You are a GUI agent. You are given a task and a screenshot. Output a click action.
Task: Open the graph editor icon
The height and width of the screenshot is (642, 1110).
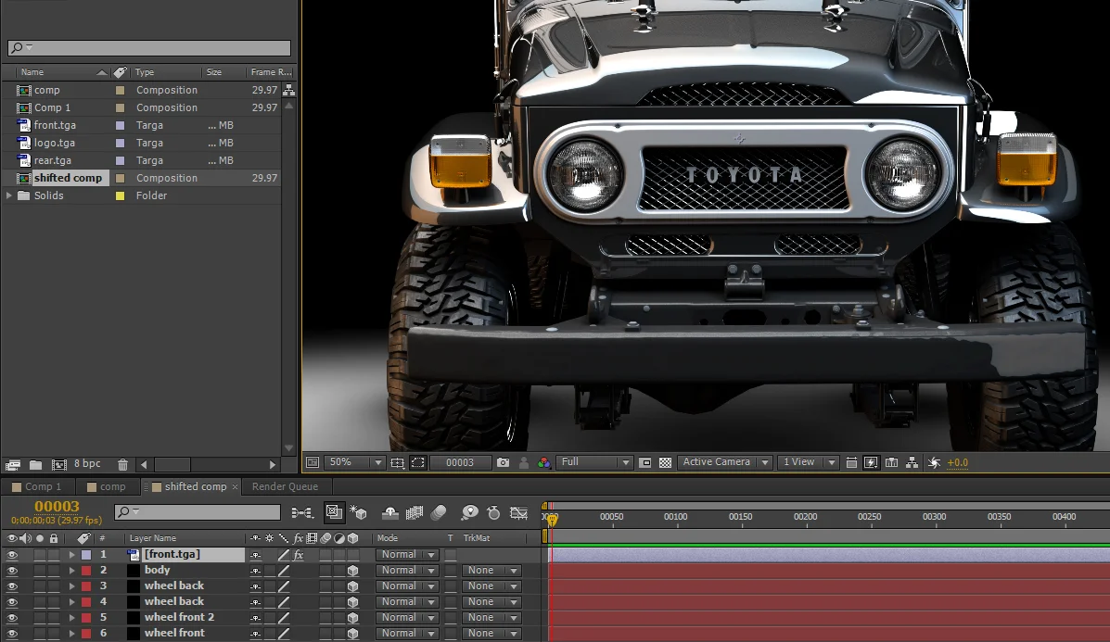[519, 512]
